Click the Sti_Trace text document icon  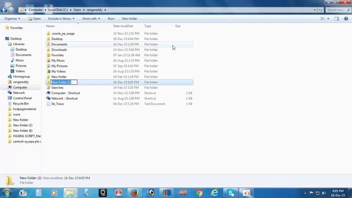point(48,104)
